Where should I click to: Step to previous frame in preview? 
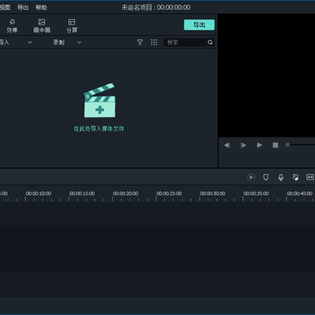coord(227,145)
